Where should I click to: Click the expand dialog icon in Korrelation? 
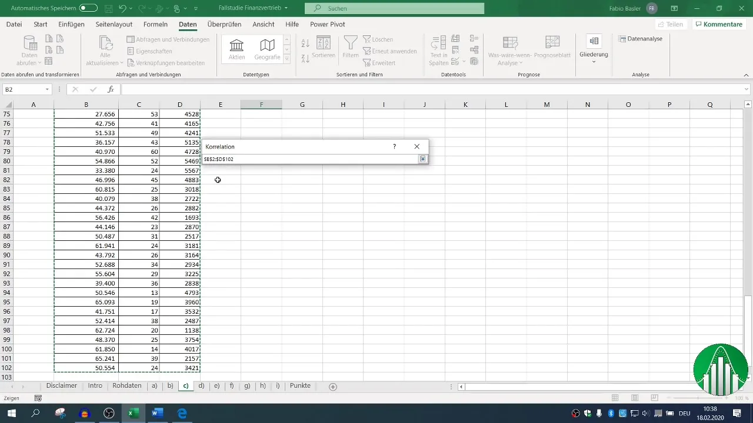tap(422, 159)
